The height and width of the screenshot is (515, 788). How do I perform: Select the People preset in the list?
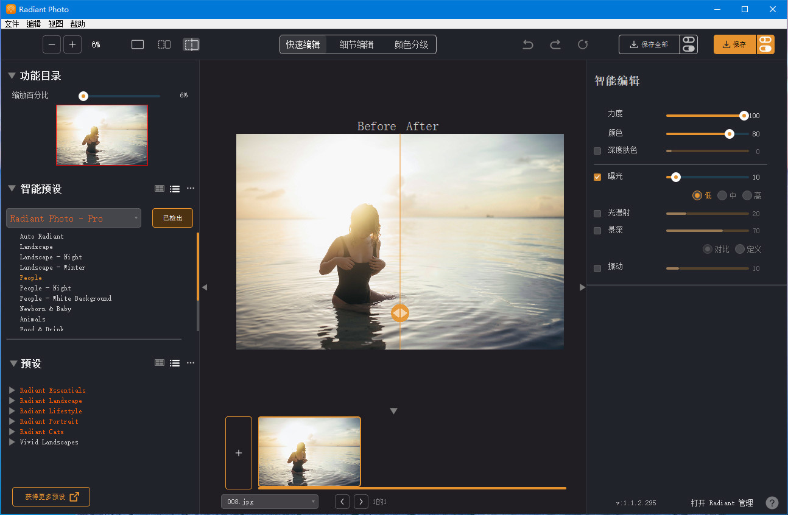[30, 278]
